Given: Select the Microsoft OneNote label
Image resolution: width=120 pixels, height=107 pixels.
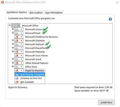Looking at the screenshot, I should coord(35,41).
